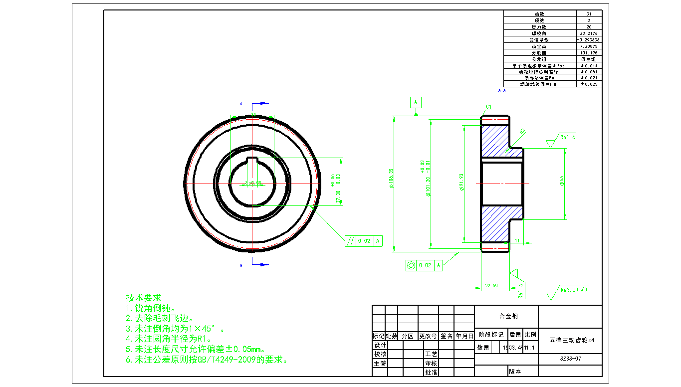This screenshot has width=681, height=387.
Task: Click the part name 五档主动齿轮z4
Action: 571,340
